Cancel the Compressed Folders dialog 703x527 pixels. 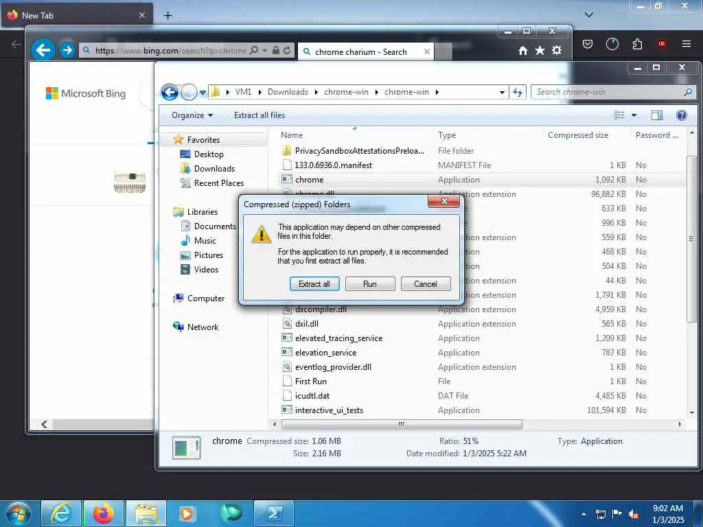[426, 283]
